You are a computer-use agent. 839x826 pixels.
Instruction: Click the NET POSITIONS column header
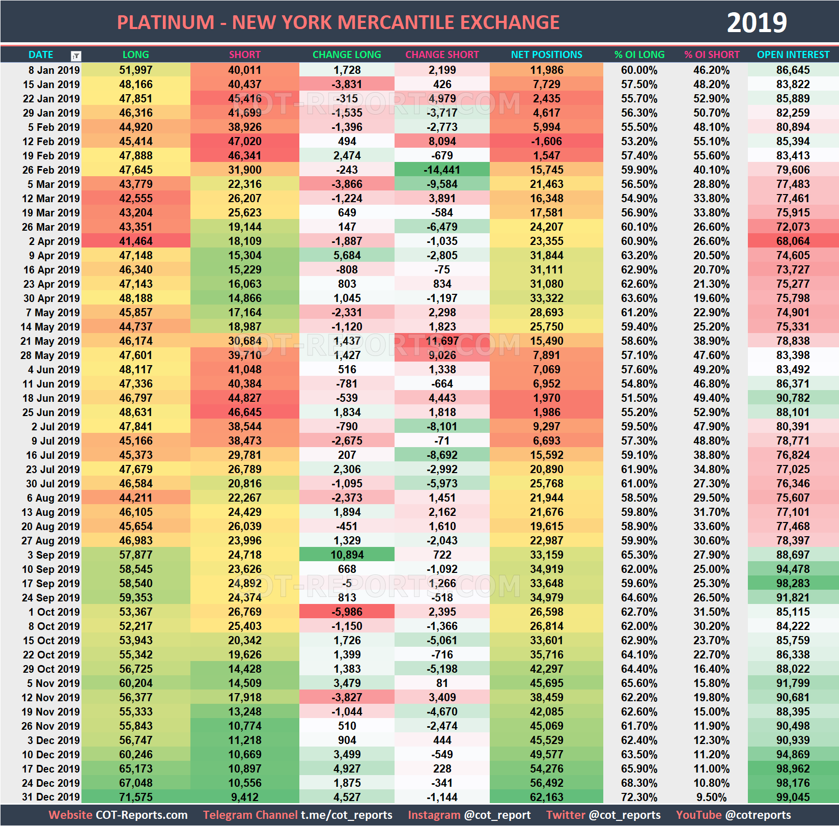546,54
